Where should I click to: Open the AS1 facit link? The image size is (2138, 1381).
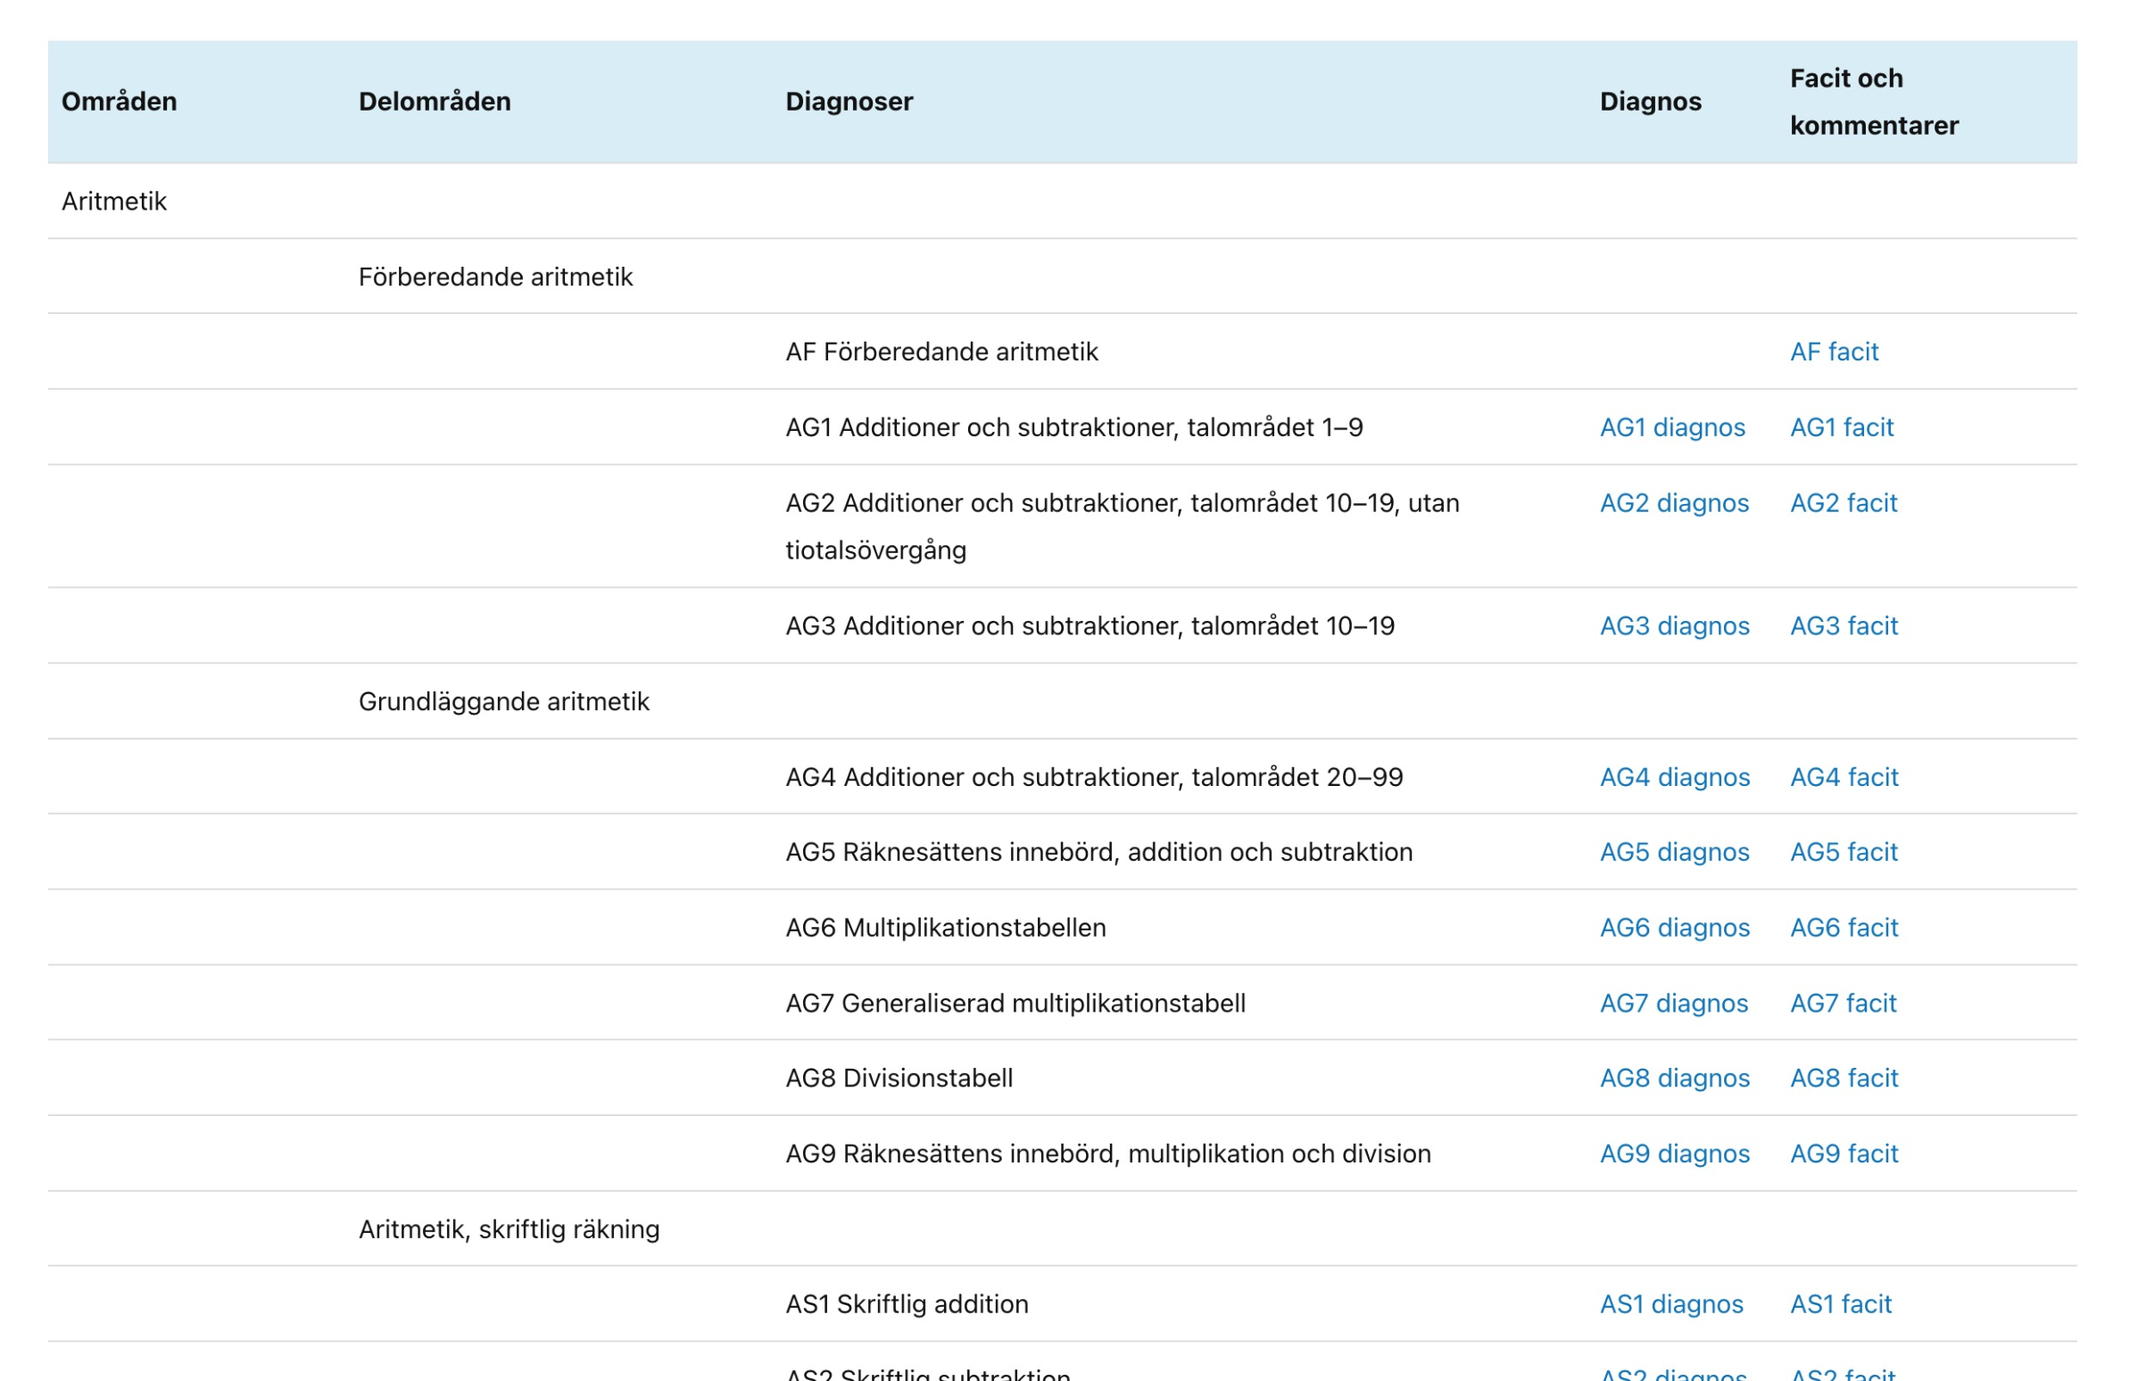[1840, 1304]
